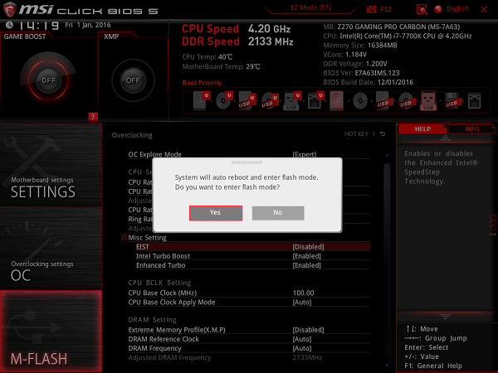498x373 pixels.
Task: Toggle the XMP knob
Action: point(133,80)
